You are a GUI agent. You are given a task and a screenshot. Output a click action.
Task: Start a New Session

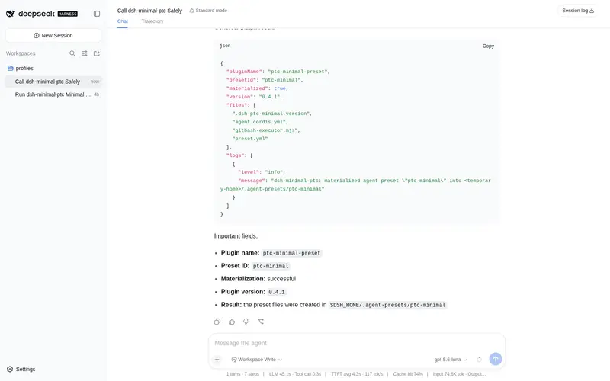[53, 35]
